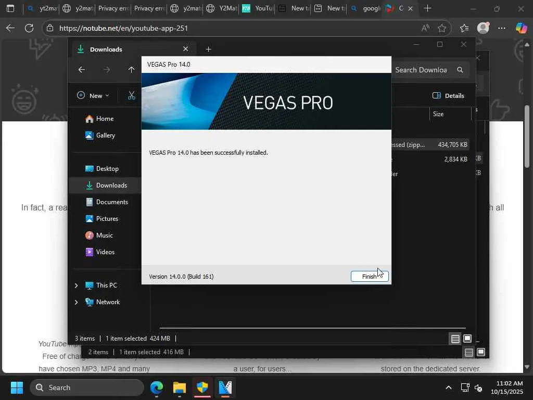The image size is (533, 400).
Task: Go back in File Explorer navigation
Action: pyautogui.click(x=82, y=70)
